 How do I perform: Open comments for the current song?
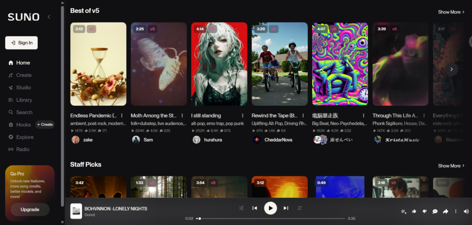435,211
